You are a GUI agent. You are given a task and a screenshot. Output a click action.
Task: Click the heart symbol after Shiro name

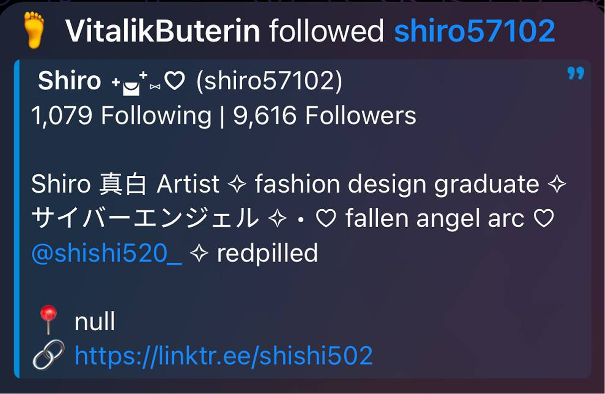pyautogui.click(x=174, y=82)
